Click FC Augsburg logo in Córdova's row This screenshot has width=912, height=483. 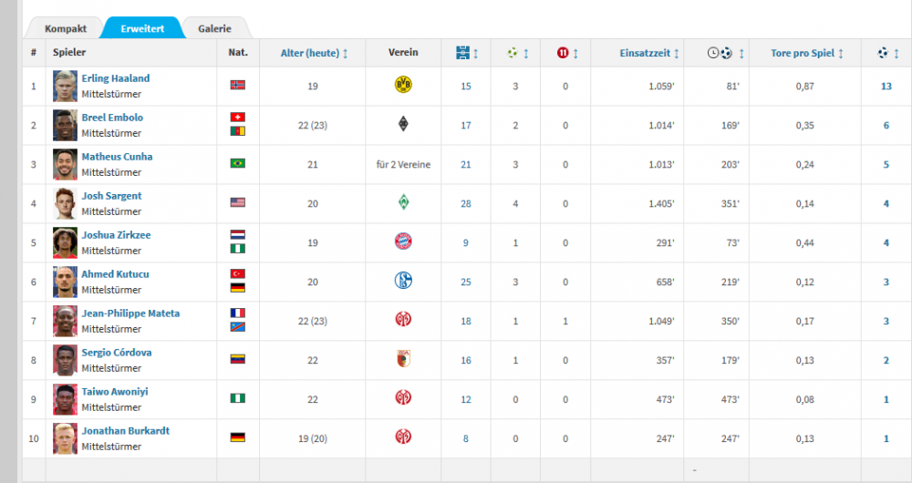(x=403, y=360)
